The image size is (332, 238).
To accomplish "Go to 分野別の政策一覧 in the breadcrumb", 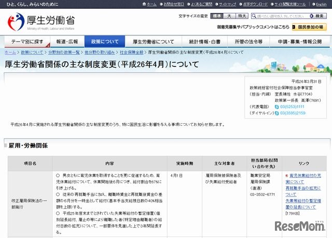I will (64, 52).
